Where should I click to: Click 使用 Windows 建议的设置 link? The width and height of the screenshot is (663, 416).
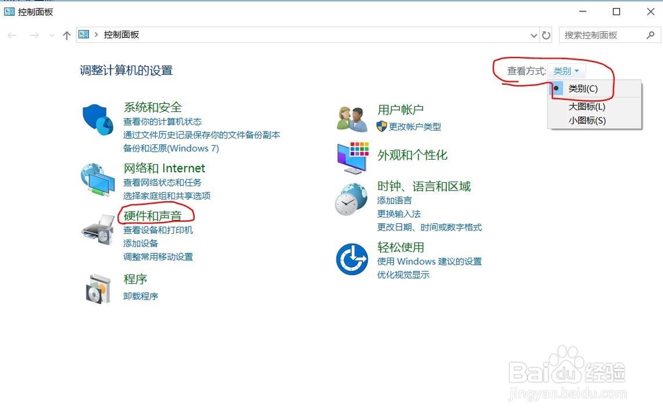[x=430, y=262]
